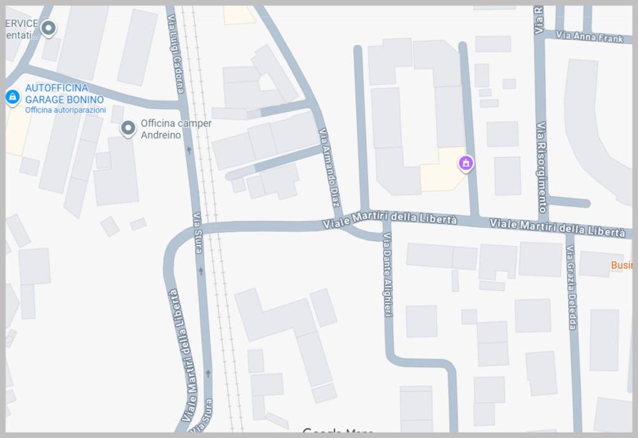638x438 pixels.
Task: Click the purple landmark pin near Via Risorgimento
Action: point(466,164)
